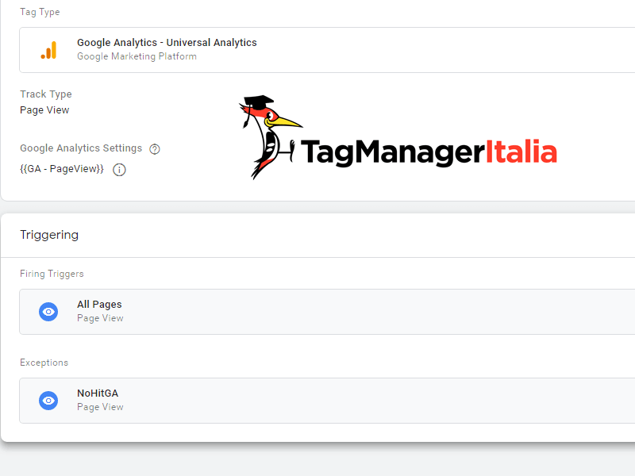The image size is (635, 476).
Task: Open the Google Analytics Settings help icon
Action: point(155,149)
